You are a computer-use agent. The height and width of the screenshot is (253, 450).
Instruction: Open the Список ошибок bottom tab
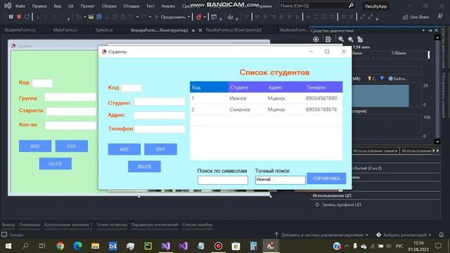point(198,225)
